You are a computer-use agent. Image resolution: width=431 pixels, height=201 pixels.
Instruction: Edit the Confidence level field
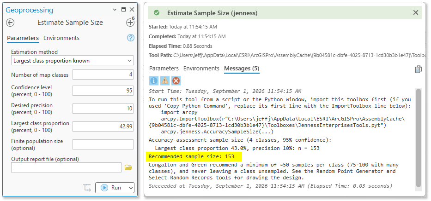pyautogui.click(x=103, y=91)
